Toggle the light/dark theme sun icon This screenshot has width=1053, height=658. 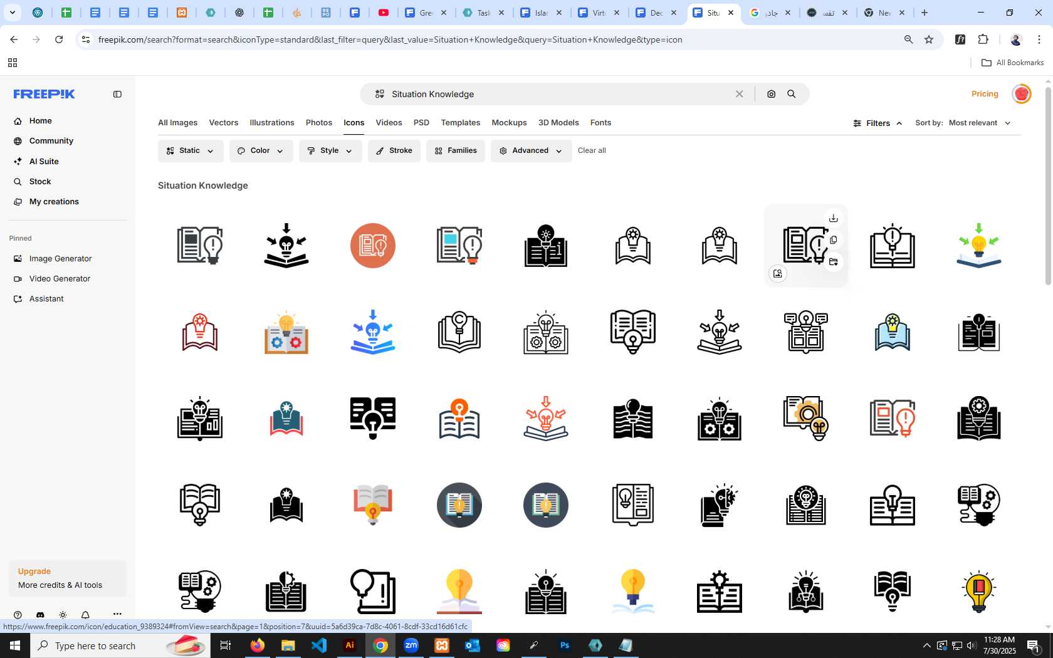click(63, 615)
